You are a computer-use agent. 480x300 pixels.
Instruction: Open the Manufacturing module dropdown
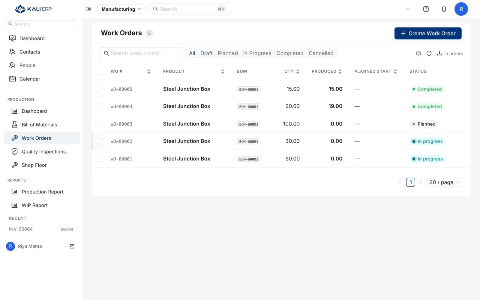pos(121,9)
